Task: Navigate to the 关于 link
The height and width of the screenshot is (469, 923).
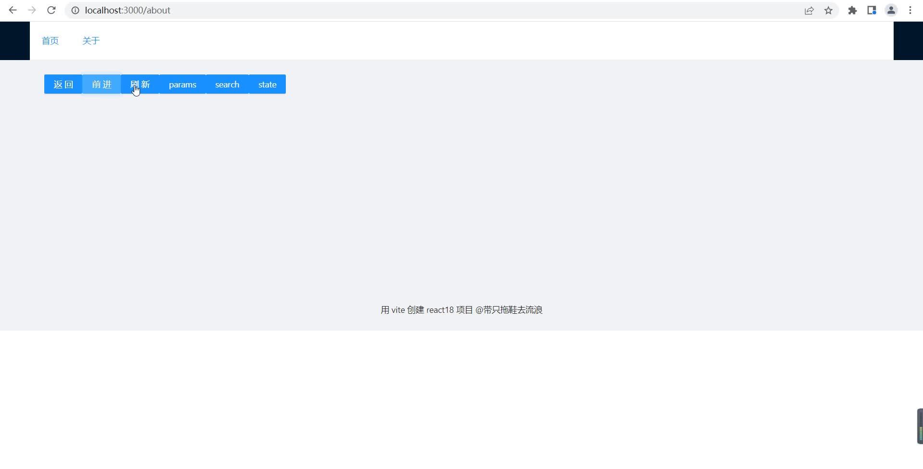Action: point(91,41)
